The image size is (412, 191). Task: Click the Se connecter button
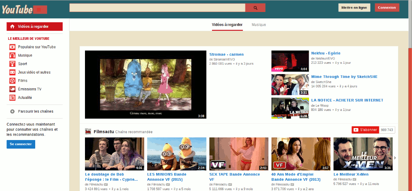21,144
